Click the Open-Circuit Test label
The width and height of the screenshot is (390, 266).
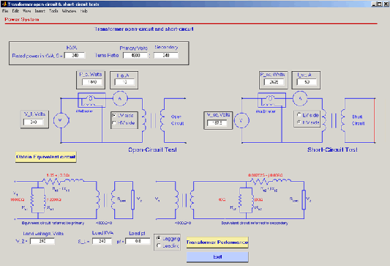tap(152, 149)
